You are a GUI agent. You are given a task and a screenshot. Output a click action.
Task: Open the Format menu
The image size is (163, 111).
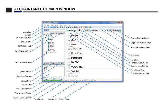56,25
